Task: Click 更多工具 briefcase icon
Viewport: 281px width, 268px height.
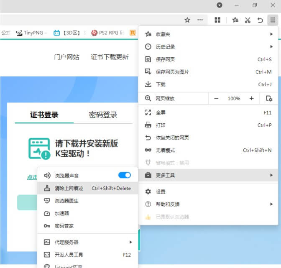Action: coord(148,175)
